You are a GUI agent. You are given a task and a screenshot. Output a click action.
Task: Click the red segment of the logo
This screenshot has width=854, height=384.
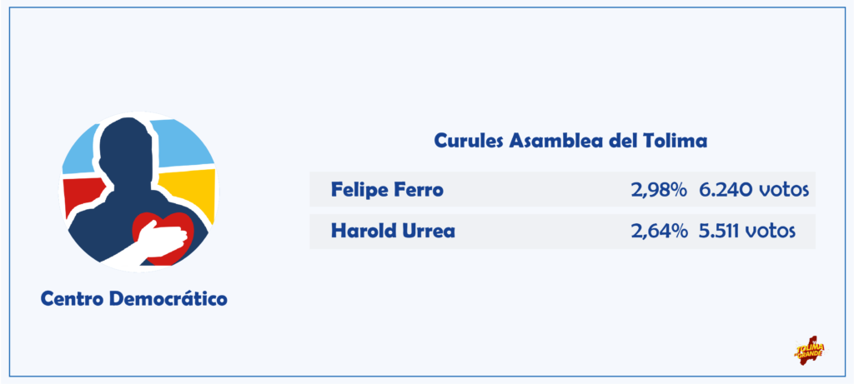[x=81, y=196]
